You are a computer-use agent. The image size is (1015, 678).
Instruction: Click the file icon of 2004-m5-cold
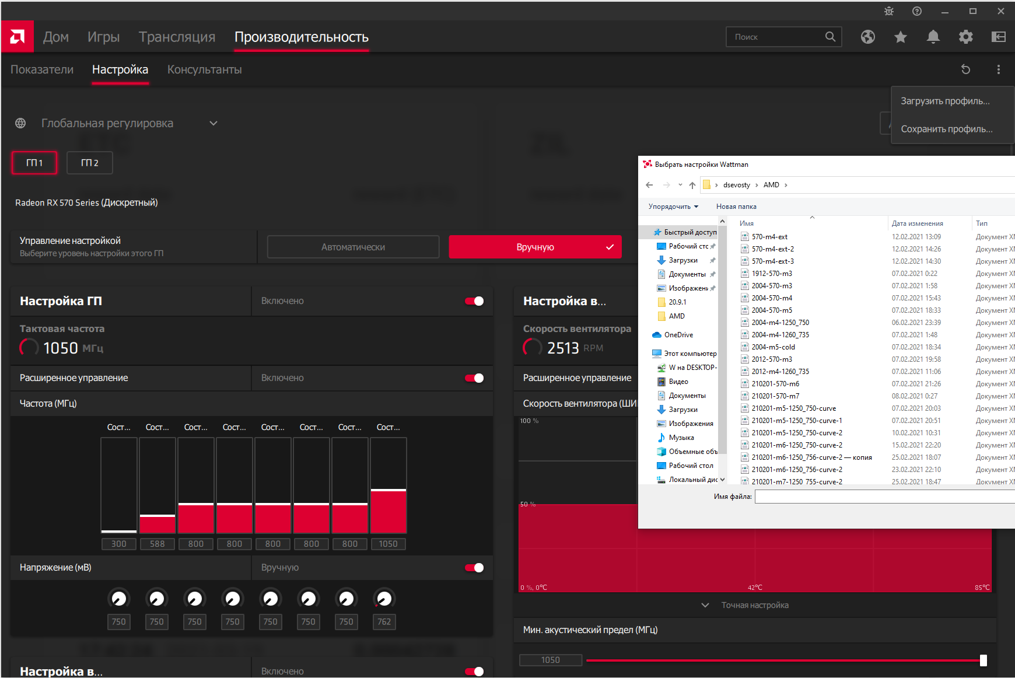(x=745, y=347)
